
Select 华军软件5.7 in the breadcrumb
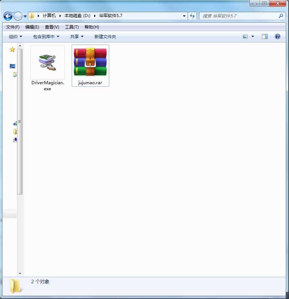click(x=111, y=16)
